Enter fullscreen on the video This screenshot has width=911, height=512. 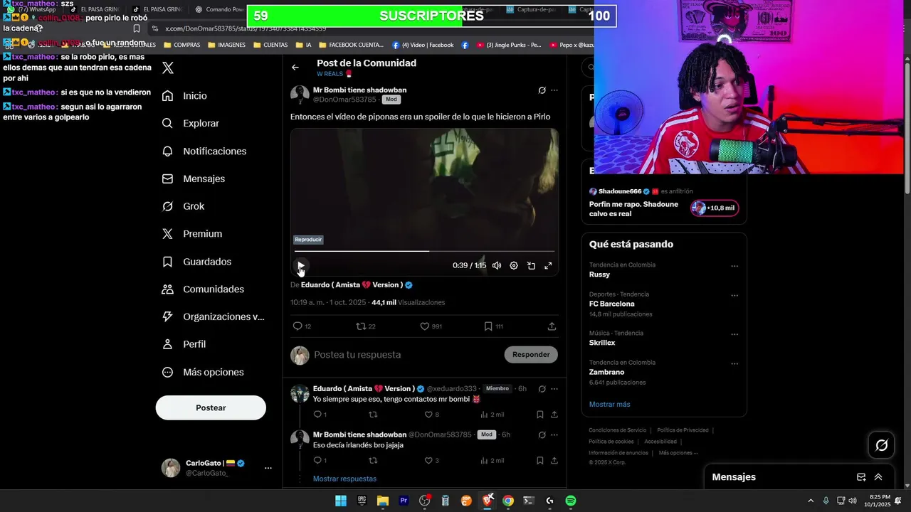[x=548, y=265]
